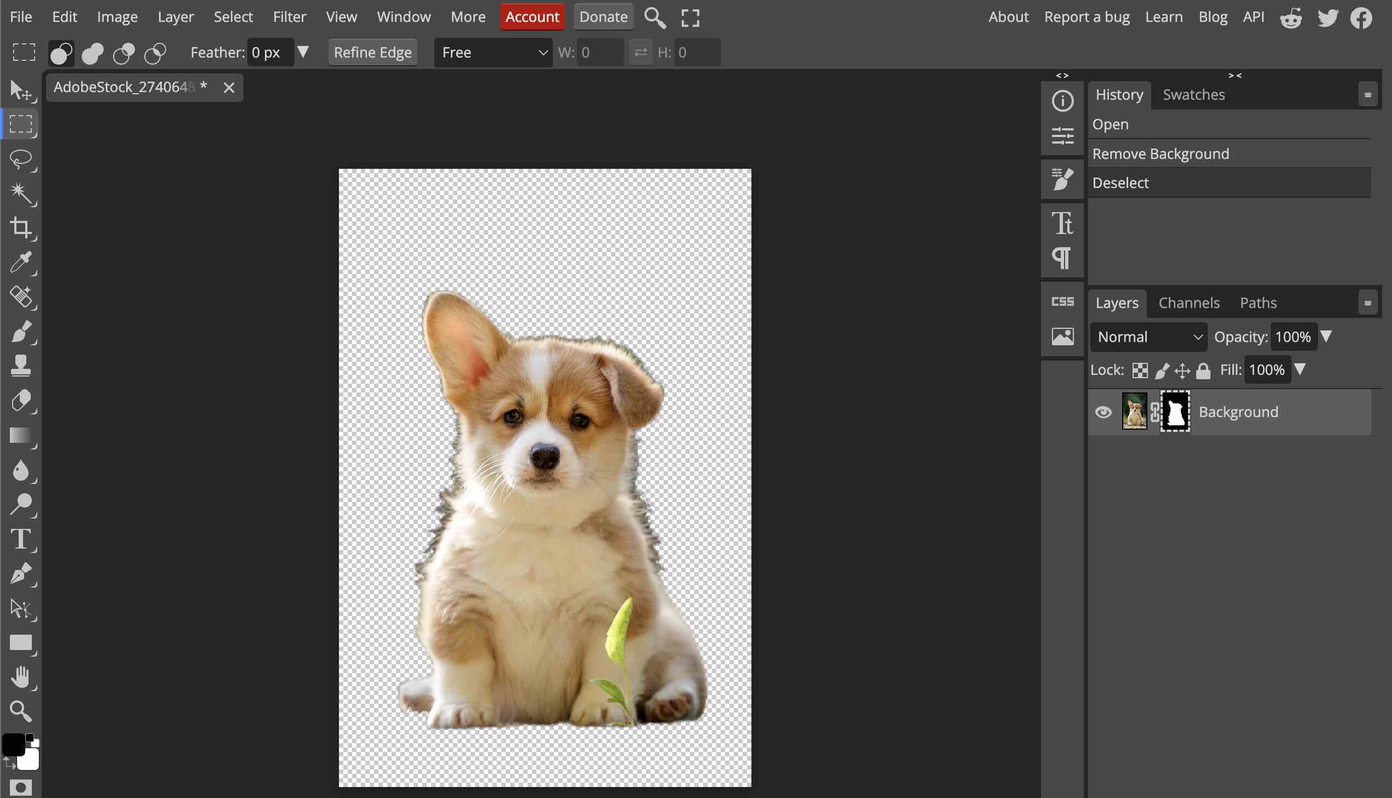Screen dimensions: 1392x798
Task: Open the Normal blend mode dropdown
Action: pyautogui.click(x=1148, y=337)
